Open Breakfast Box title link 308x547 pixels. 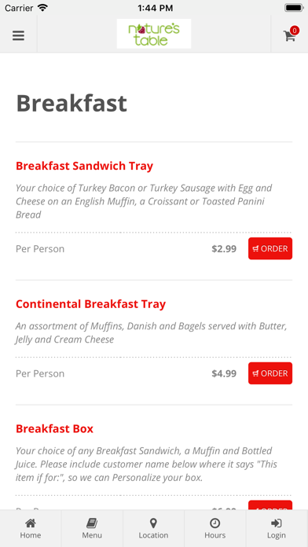pyautogui.click(x=54, y=428)
